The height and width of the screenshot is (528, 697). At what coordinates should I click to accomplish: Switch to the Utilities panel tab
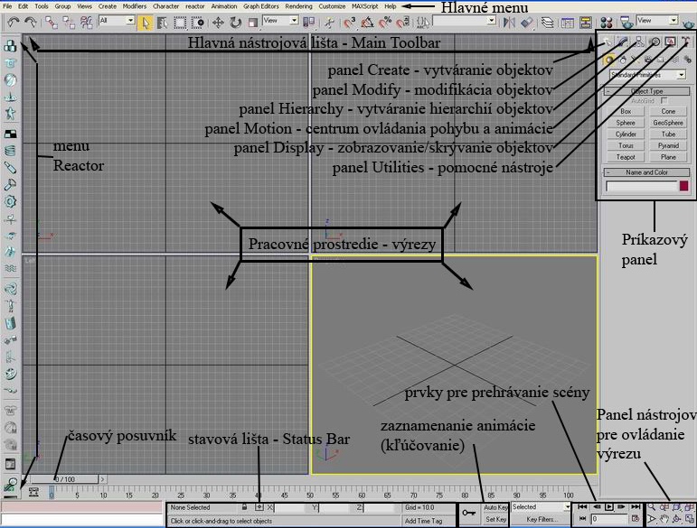[685, 42]
